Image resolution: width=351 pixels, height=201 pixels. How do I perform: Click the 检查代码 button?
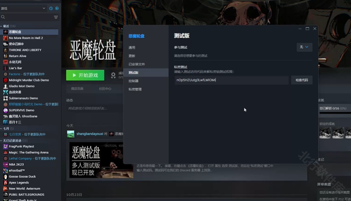coord(302,80)
